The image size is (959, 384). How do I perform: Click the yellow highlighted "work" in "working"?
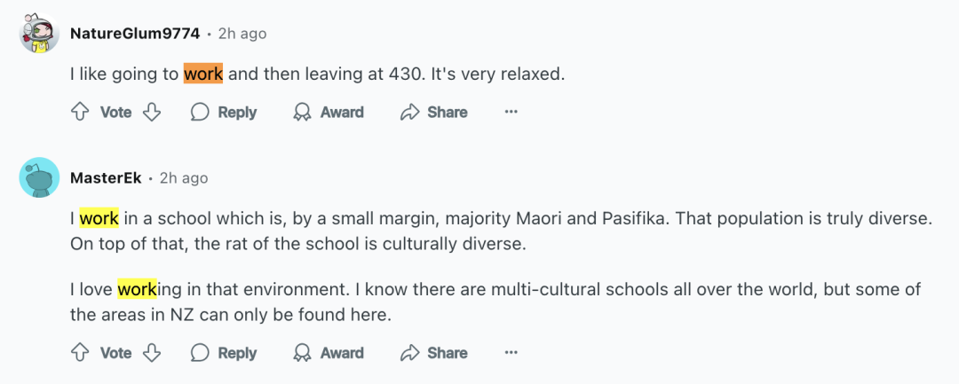point(137,290)
